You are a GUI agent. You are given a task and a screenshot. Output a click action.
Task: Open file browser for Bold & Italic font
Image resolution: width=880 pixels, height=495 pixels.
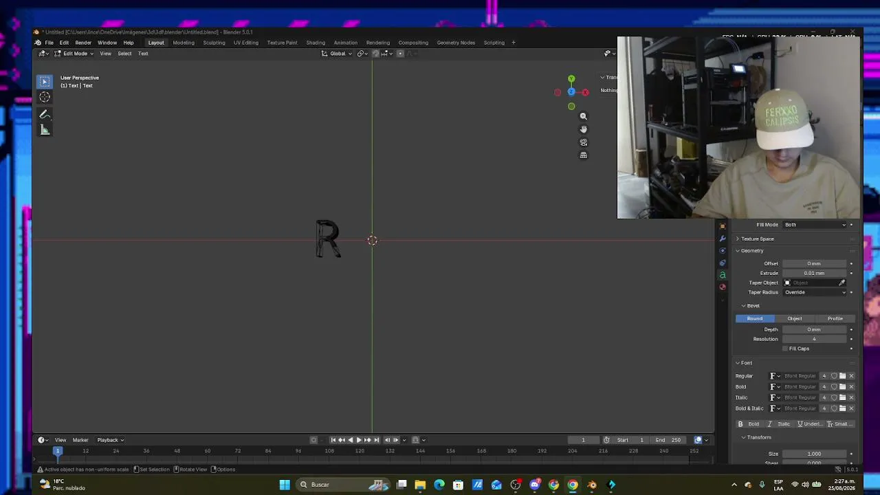(843, 408)
